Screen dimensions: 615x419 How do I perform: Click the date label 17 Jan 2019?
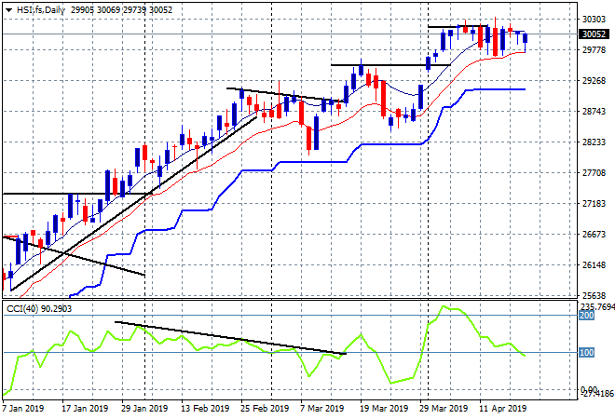tap(85, 409)
